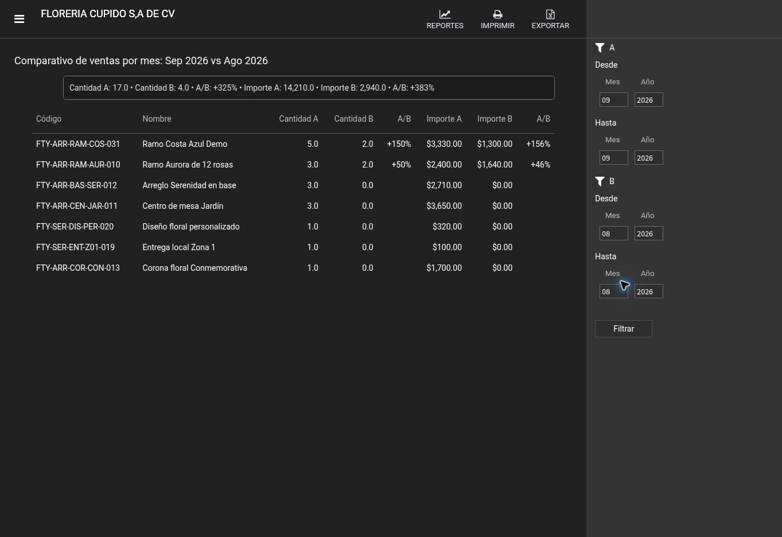Click the report title Sep 2026 vs Ago 2026
The height and width of the screenshot is (537, 782).
click(x=141, y=61)
